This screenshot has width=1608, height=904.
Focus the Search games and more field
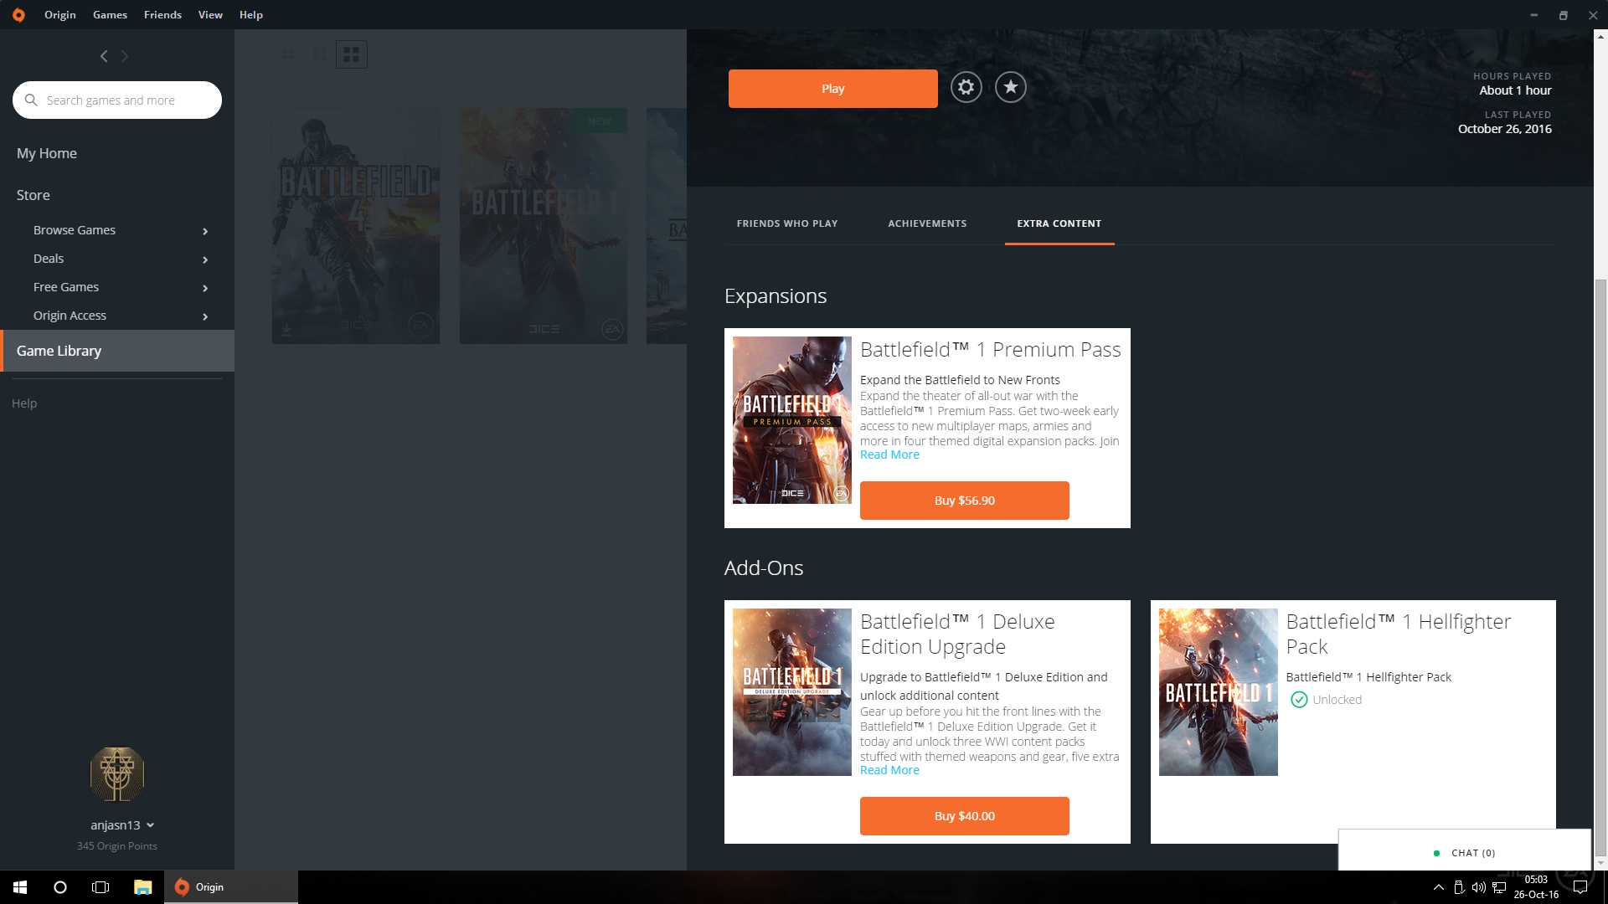pos(117,100)
